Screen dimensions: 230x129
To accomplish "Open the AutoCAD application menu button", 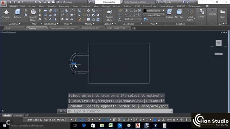I will pos(3,3).
